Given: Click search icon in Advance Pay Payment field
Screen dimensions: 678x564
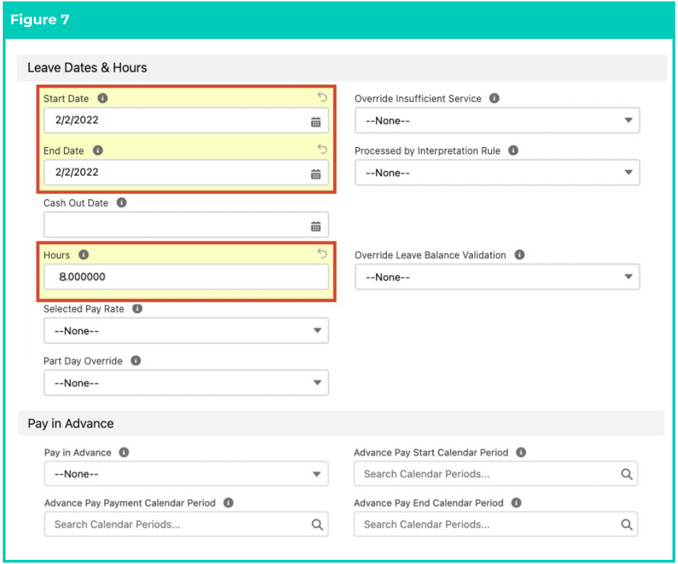Looking at the screenshot, I should click(x=317, y=524).
